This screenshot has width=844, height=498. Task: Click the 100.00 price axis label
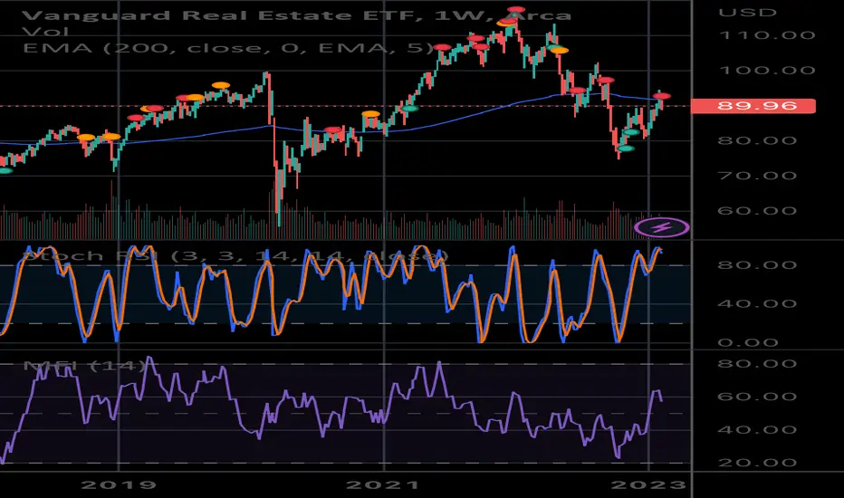(x=767, y=71)
